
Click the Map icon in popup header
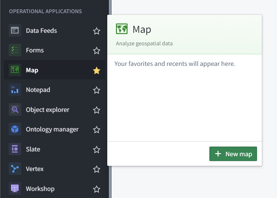pyautogui.click(x=122, y=29)
